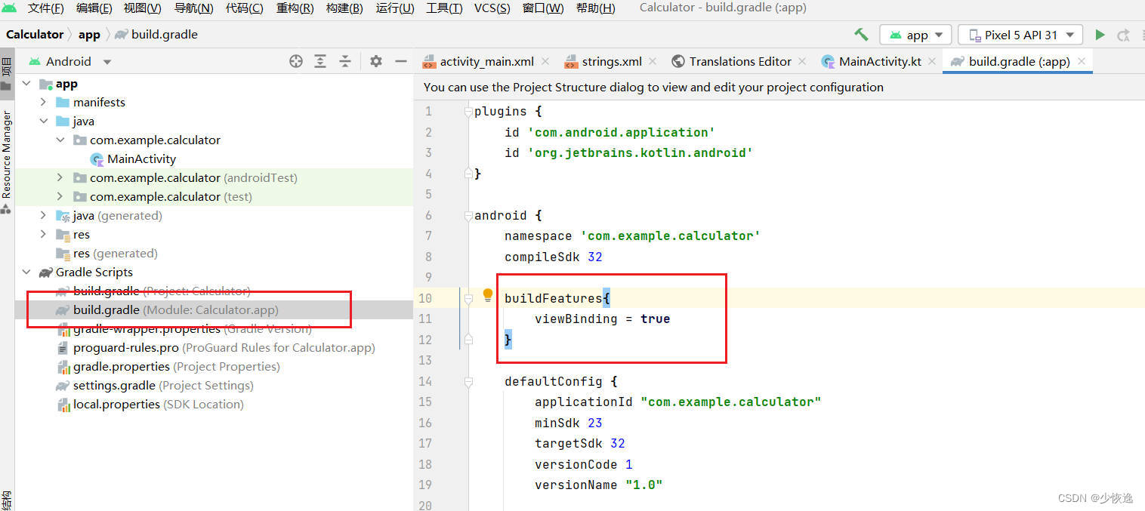Open the 编辑(E) menu
The height and width of the screenshot is (511, 1145).
[94, 8]
